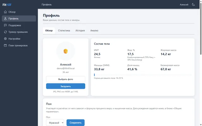This screenshot has width=202, height=126.
Task: Click the chat bubble icon beside Поддержка
Action: click(5, 25)
